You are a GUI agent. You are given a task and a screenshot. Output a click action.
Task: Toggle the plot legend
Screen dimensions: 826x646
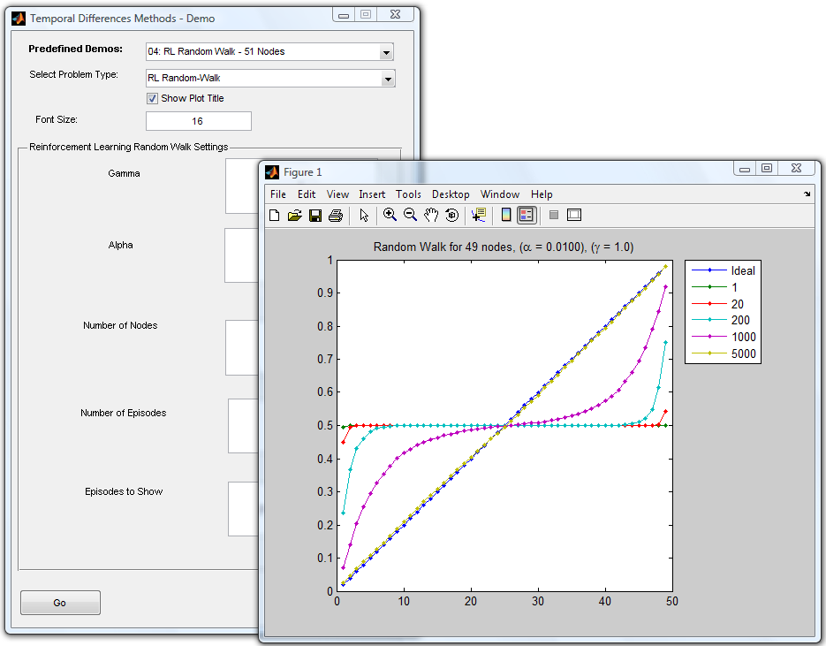pyautogui.click(x=526, y=215)
